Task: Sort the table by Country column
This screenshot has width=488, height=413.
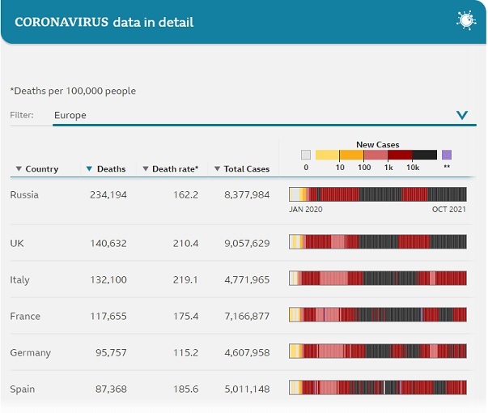Action: coord(37,168)
